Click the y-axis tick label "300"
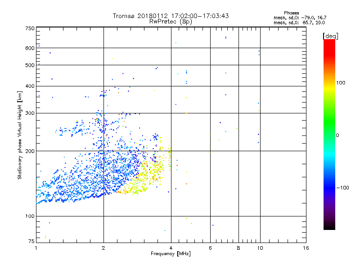Image resolution: width=360 pixels, height=270 pixels. point(30,113)
